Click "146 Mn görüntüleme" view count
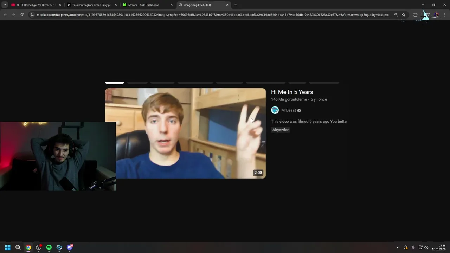Image resolution: width=450 pixels, height=253 pixels. [289, 99]
